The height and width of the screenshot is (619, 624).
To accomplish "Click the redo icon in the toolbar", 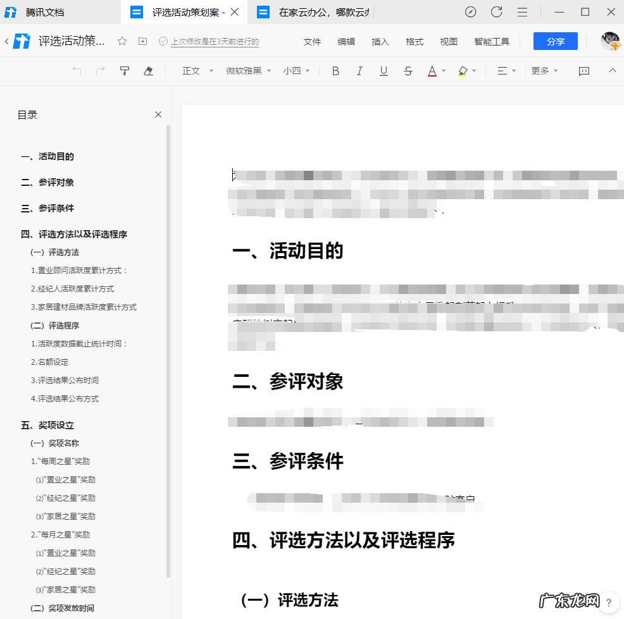I will [x=100, y=71].
